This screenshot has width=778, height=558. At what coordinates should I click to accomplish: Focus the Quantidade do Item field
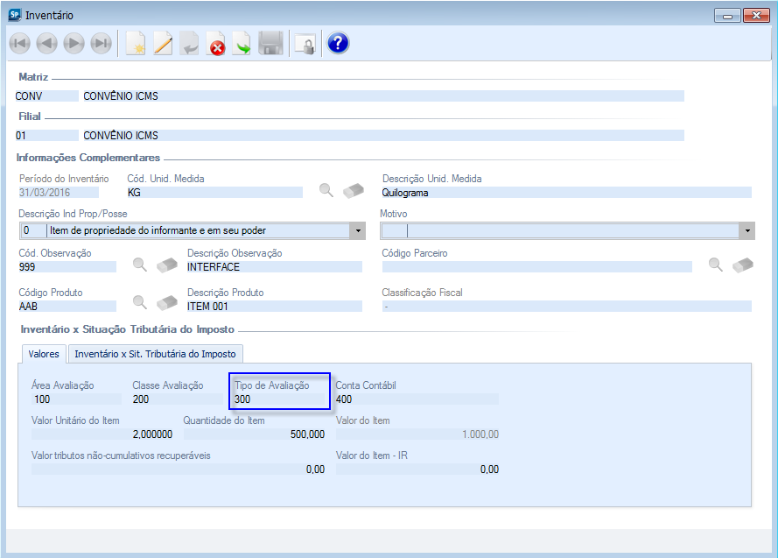coord(254,434)
